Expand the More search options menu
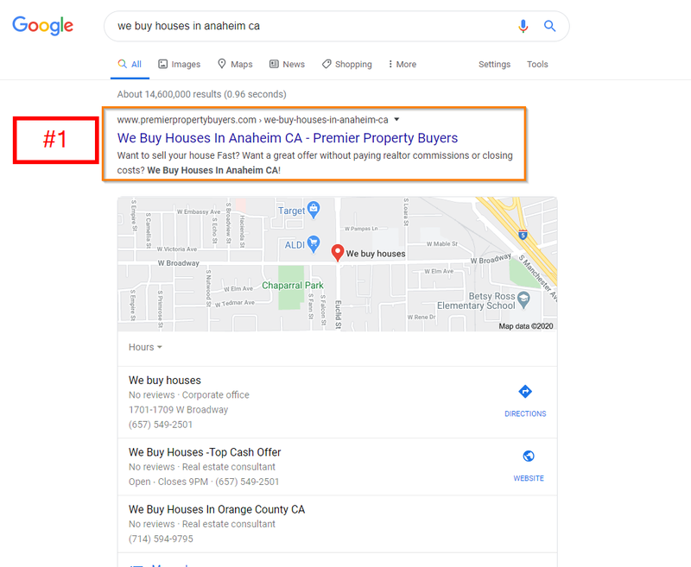The image size is (691, 567). [x=403, y=64]
